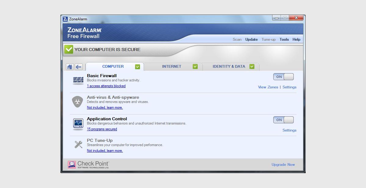Open the IDENTITY & DATA tab
This screenshot has width=366, height=188.
231,67
